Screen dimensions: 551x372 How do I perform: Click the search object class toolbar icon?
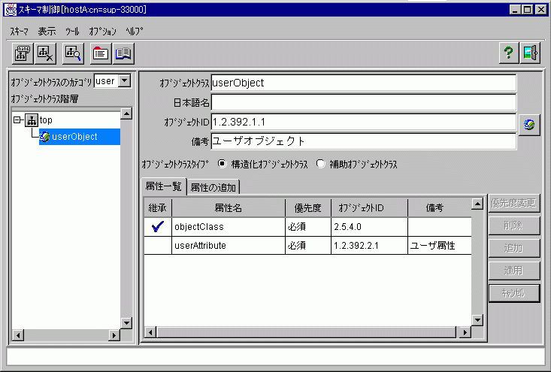click(73, 54)
